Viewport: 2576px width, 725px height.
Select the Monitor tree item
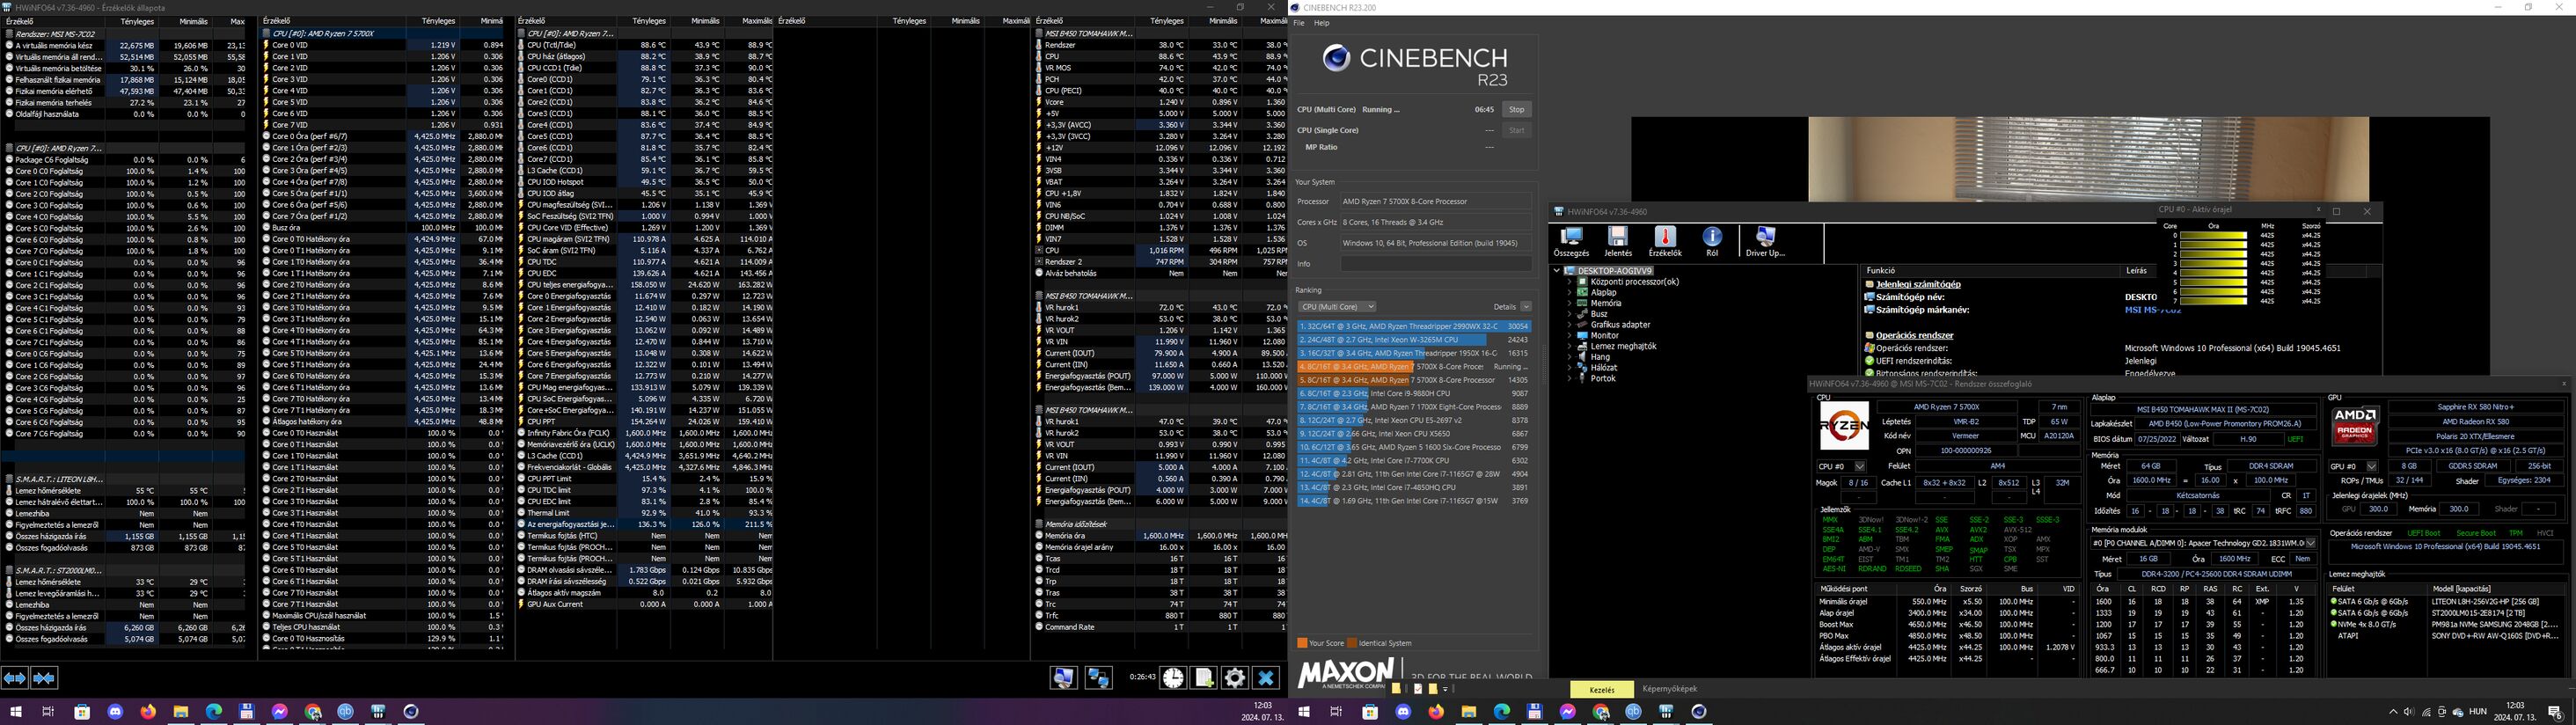coord(1605,335)
